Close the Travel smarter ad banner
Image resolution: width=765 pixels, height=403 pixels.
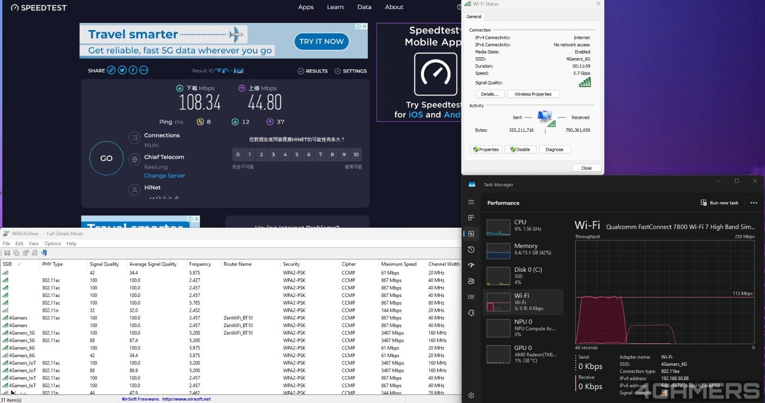(364, 26)
